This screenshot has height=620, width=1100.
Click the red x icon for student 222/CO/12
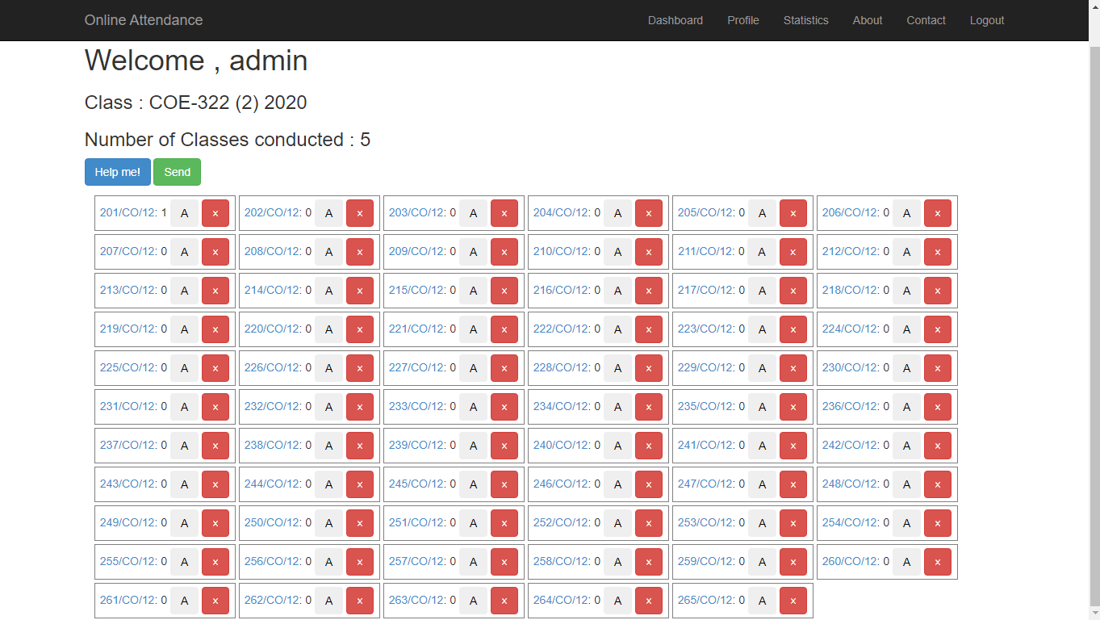pyautogui.click(x=649, y=329)
